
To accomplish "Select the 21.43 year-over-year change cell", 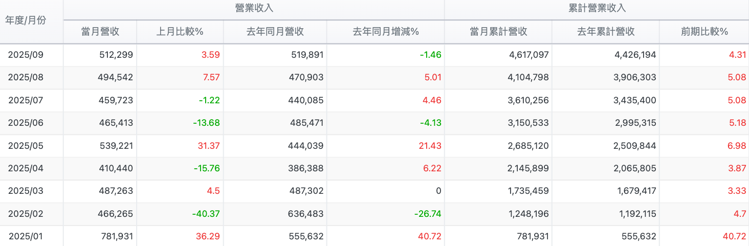I will point(429,146).
